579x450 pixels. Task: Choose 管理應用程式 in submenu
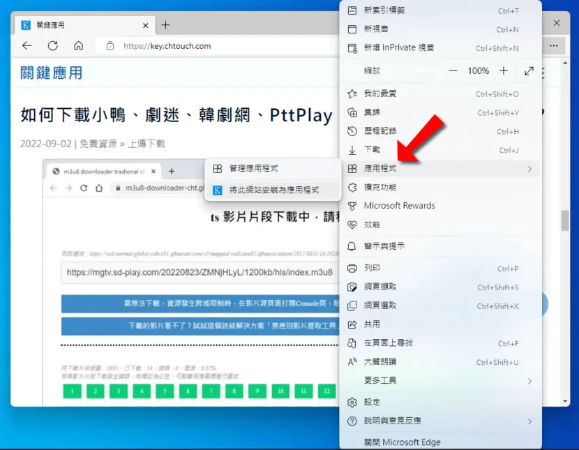pyautogui.click(x=273, y=169)
